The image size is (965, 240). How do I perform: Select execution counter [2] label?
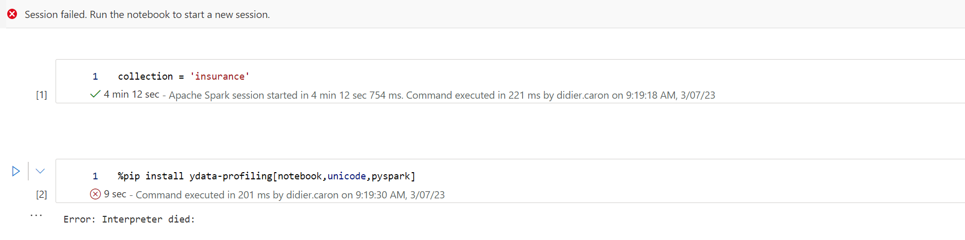point(42,195)
